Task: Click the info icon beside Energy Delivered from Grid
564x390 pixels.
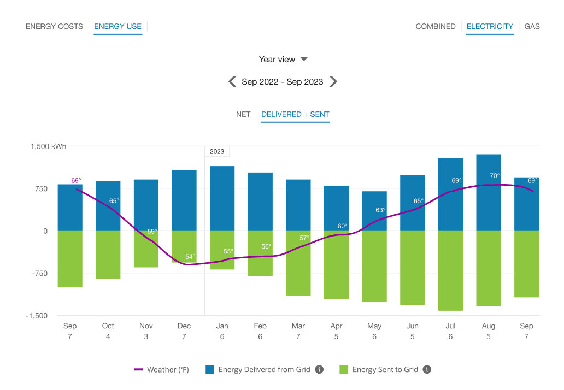Action: tap(319, 369)
